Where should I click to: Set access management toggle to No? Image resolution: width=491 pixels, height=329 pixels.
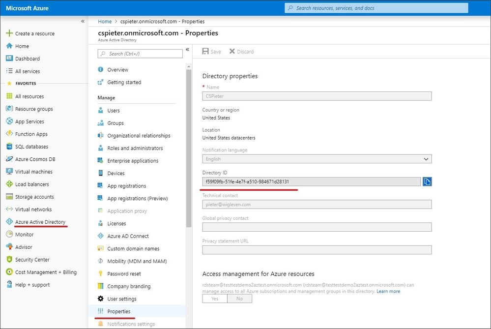tap(239, 299)
